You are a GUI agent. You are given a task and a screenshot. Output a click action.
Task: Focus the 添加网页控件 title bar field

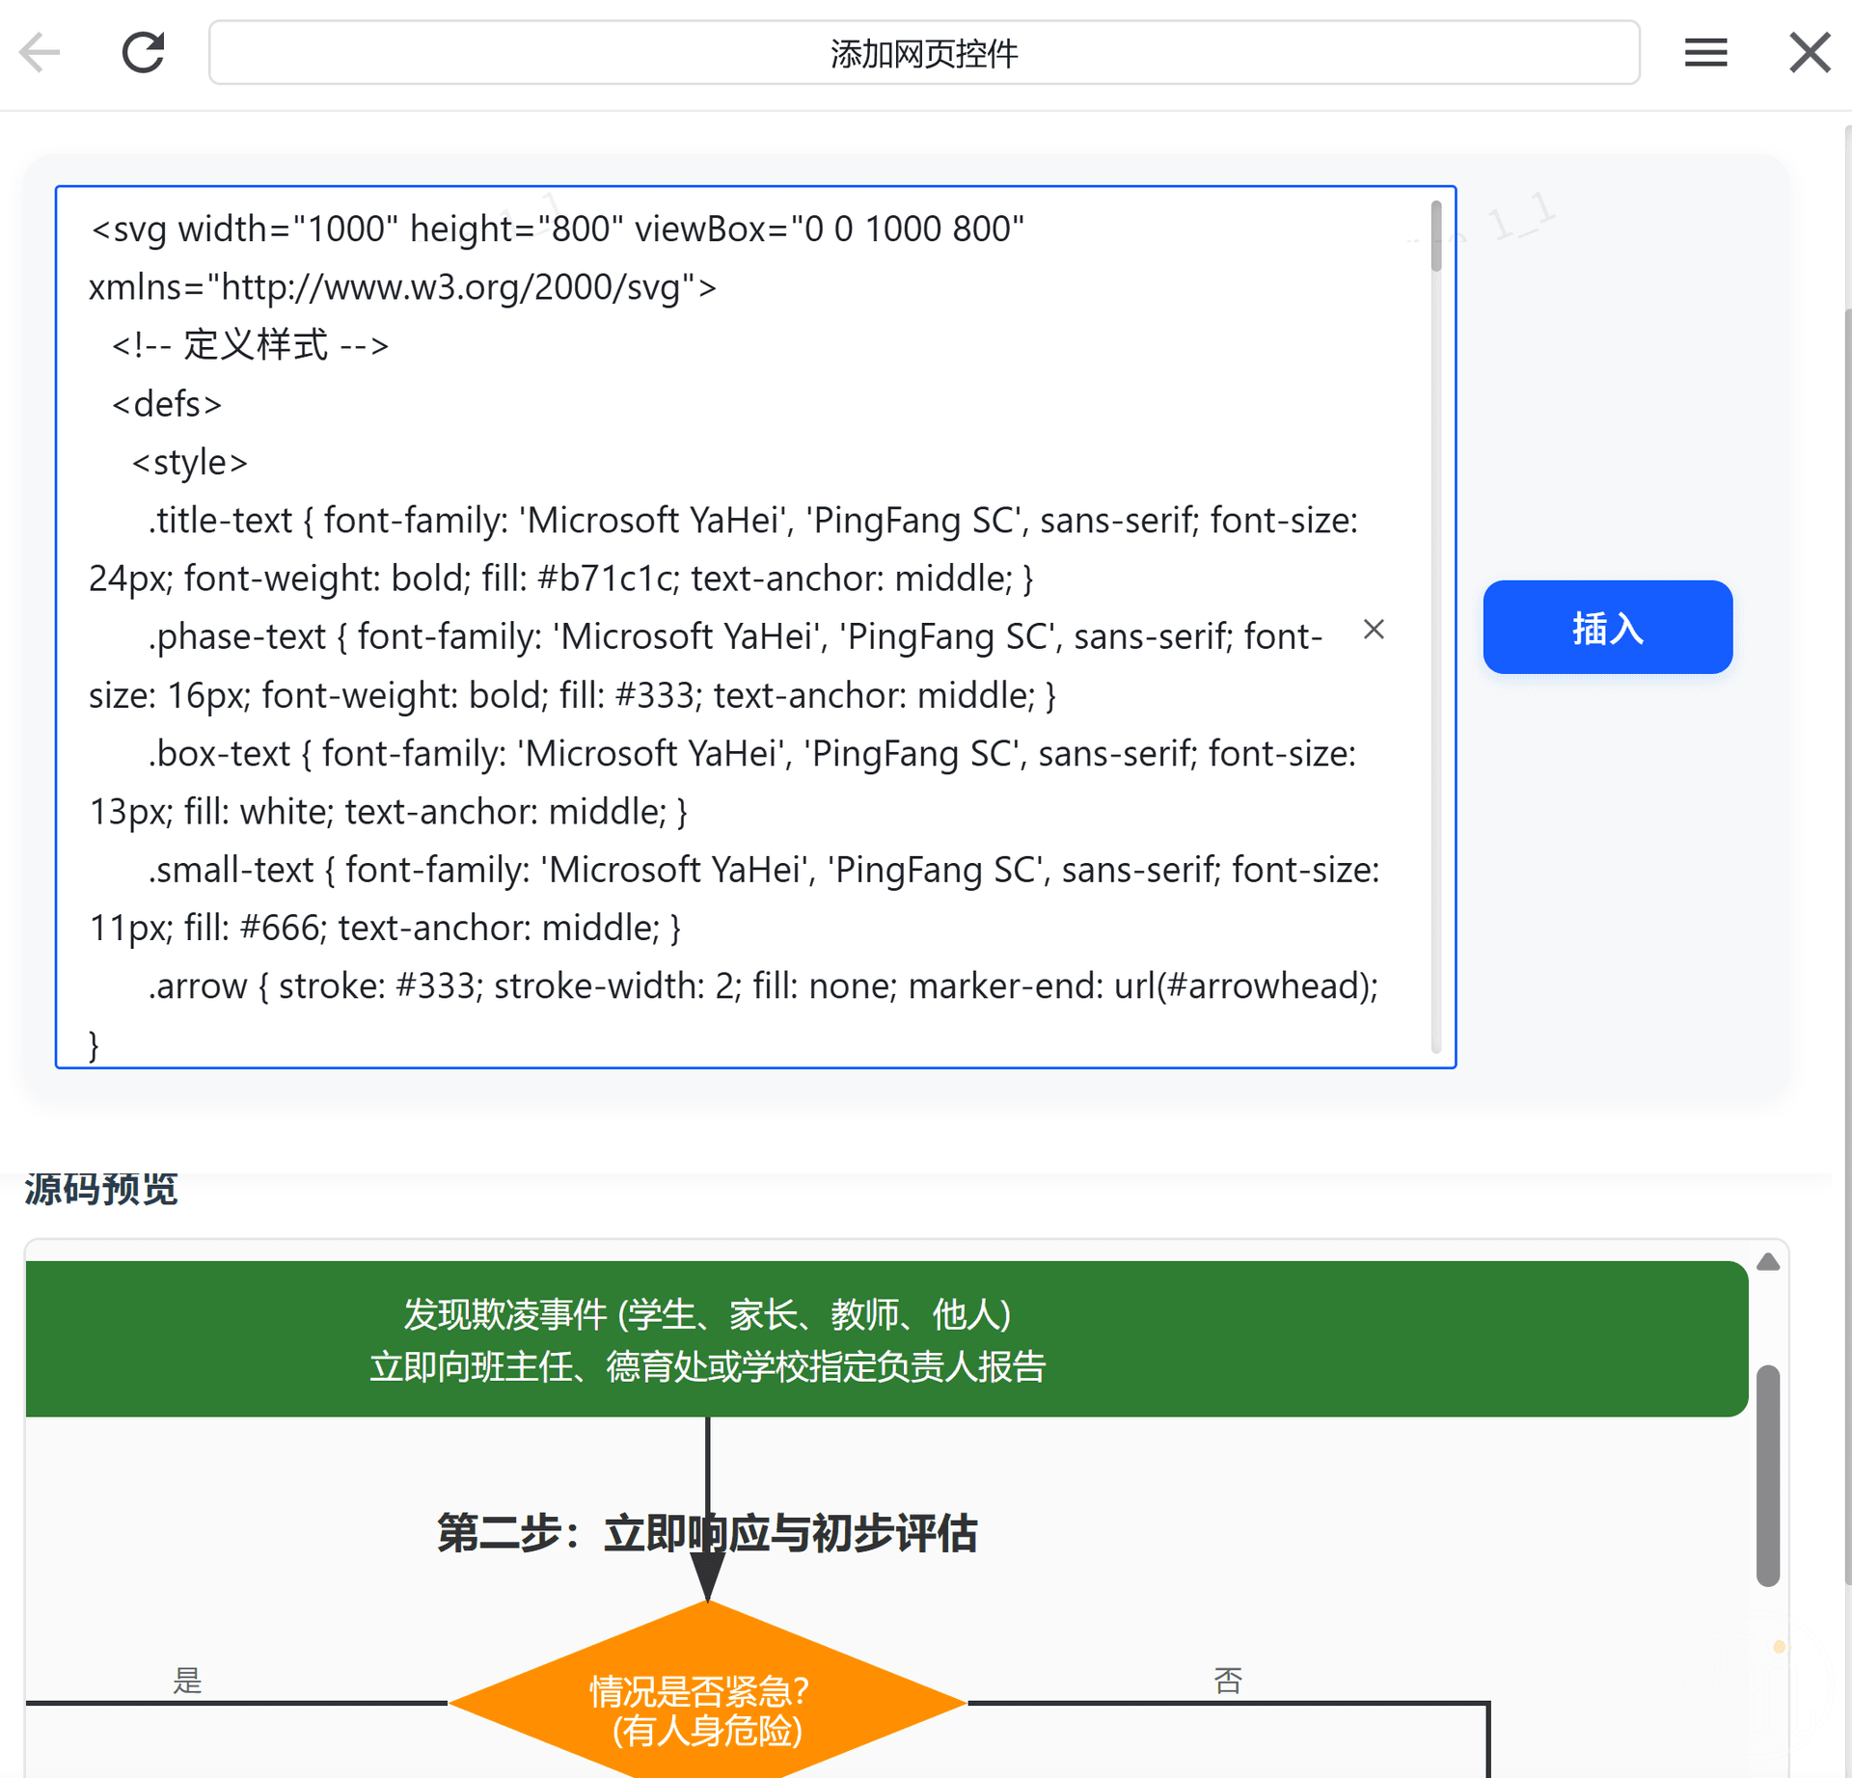(x=923, y=53)
